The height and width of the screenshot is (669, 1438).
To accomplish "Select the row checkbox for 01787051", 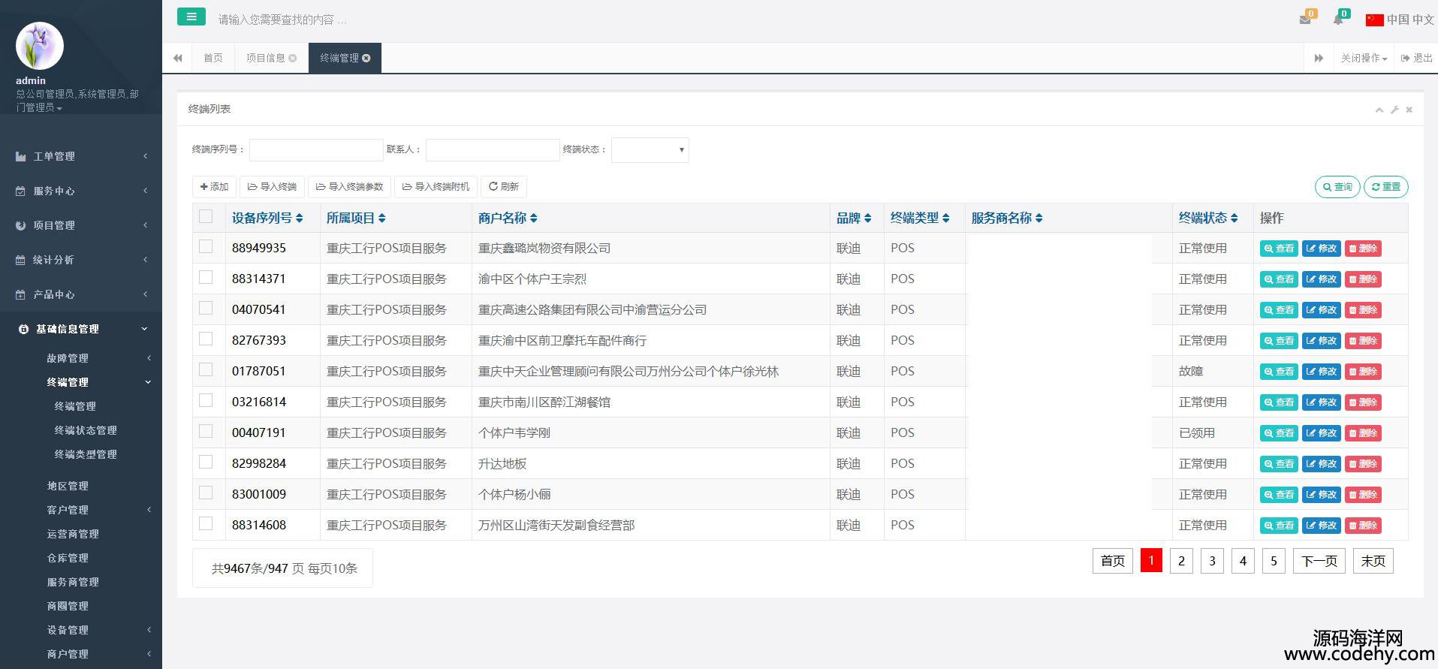I will tap(206, 370).
